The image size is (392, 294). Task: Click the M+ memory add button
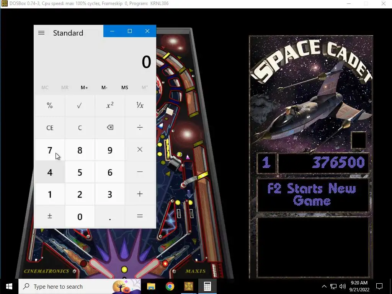tap(84, 88)
